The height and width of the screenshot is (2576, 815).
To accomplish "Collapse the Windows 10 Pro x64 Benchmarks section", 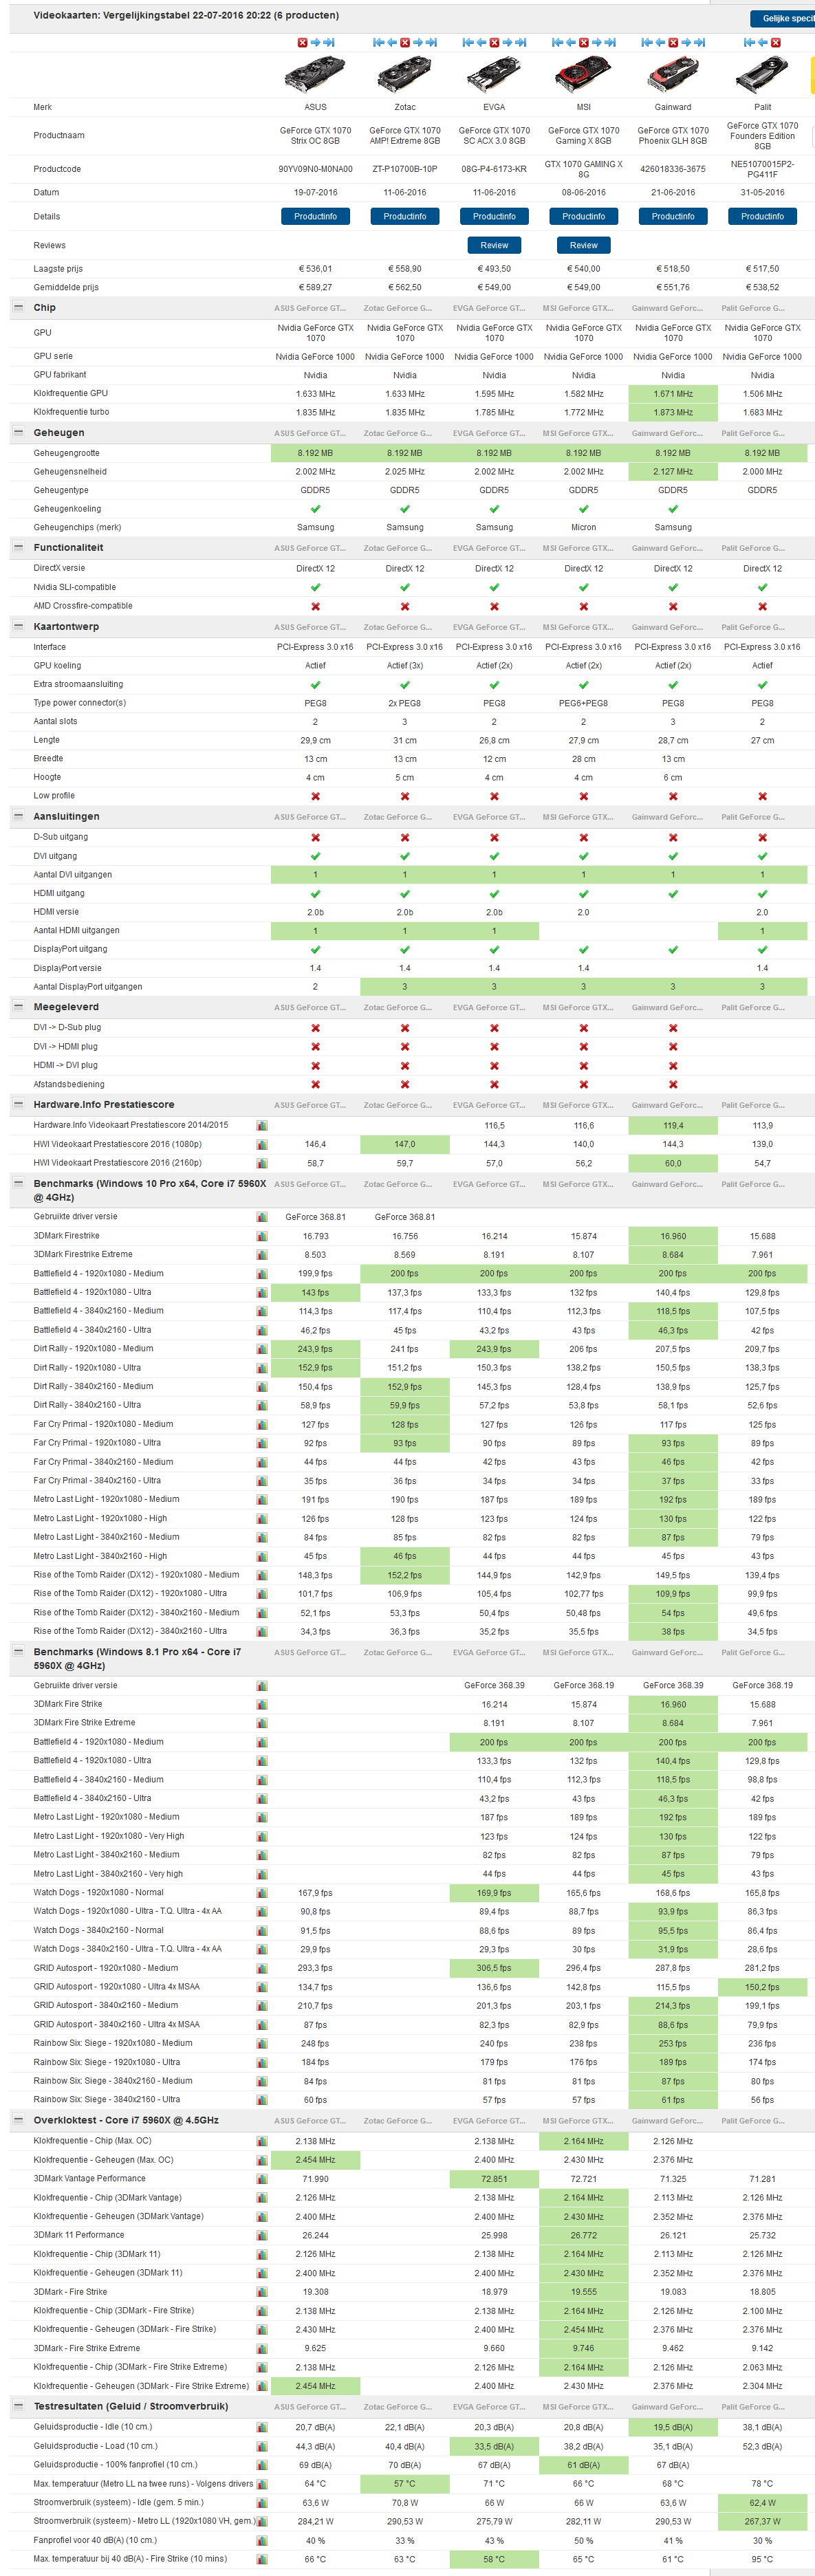I will [18, 1183].
